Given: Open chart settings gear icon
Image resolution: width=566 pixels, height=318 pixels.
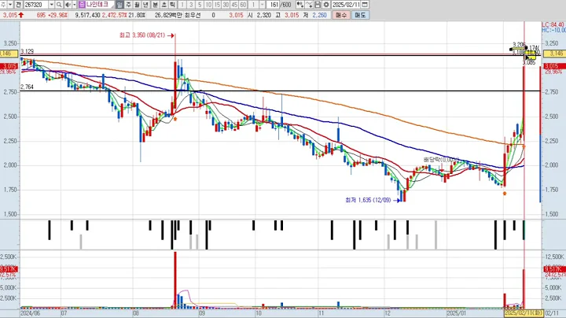Looking at the screenshot, I should tap(326, 5).
